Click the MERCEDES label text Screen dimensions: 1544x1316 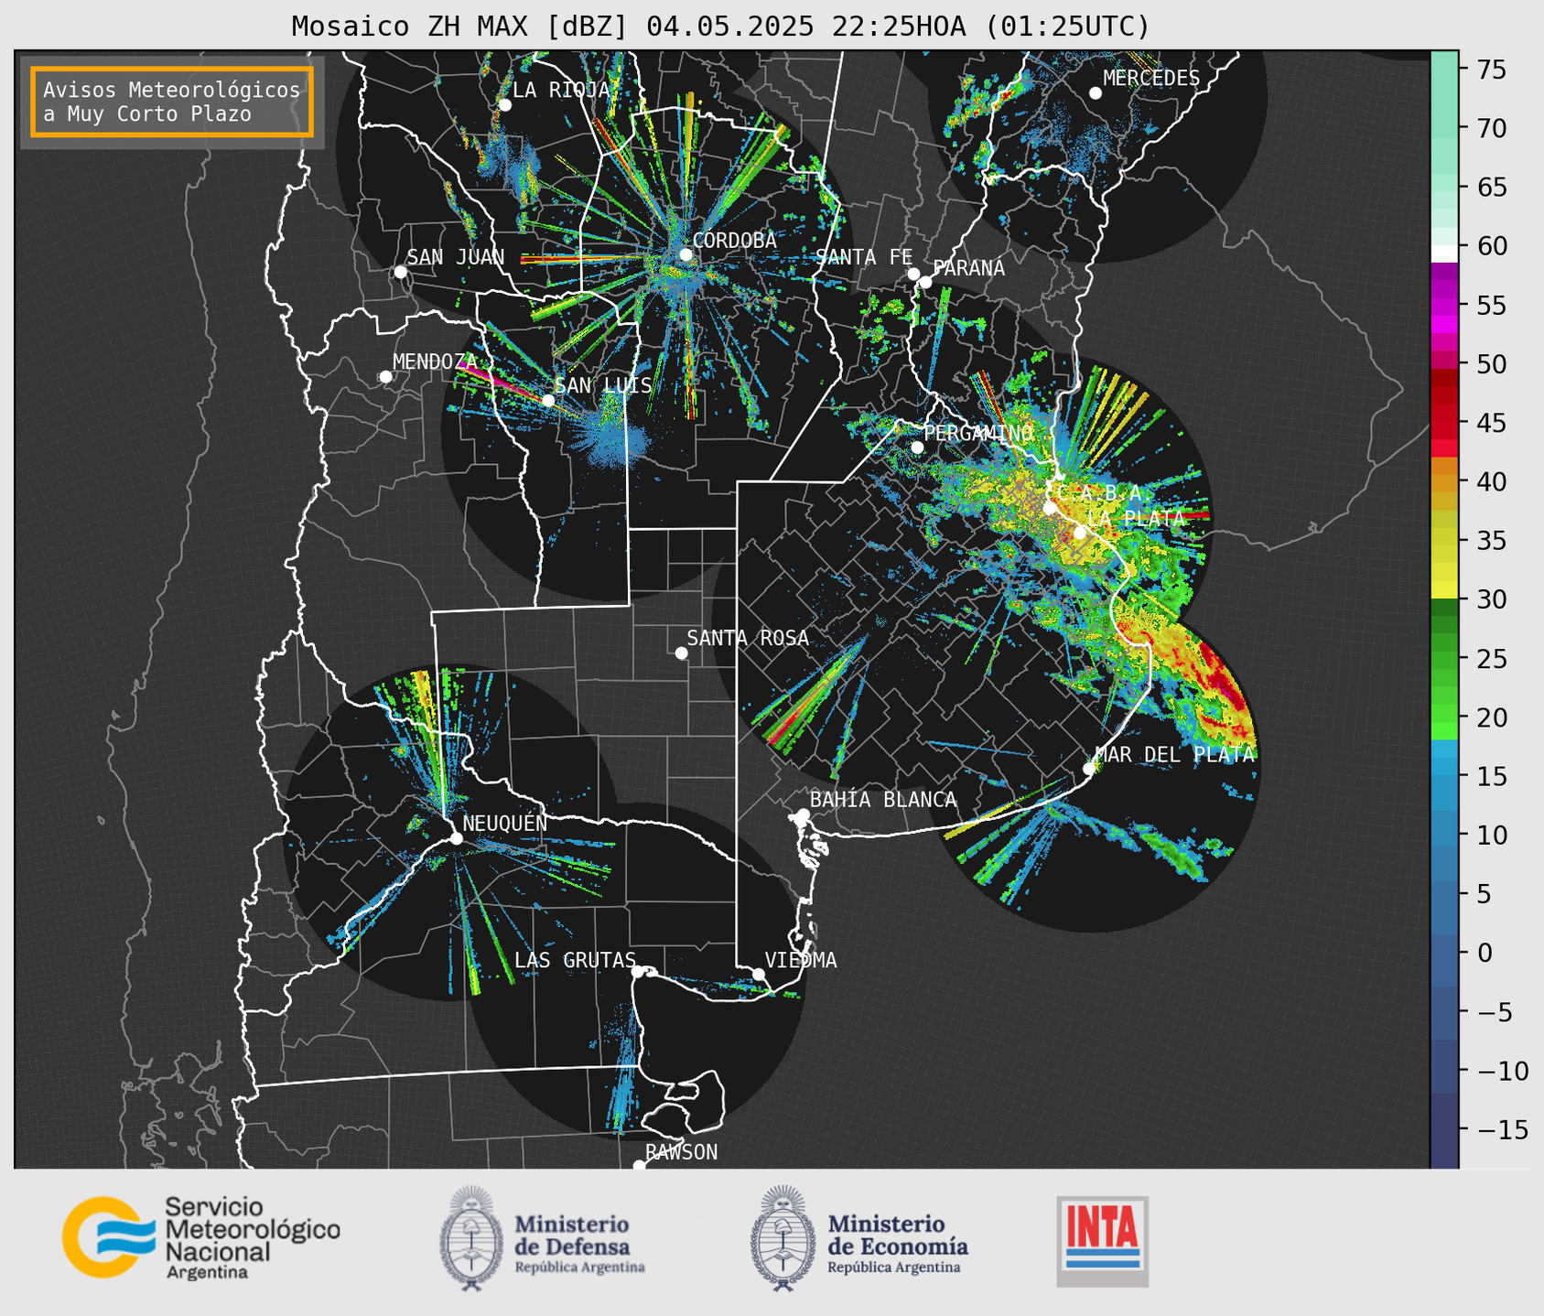pos(1151,78)
